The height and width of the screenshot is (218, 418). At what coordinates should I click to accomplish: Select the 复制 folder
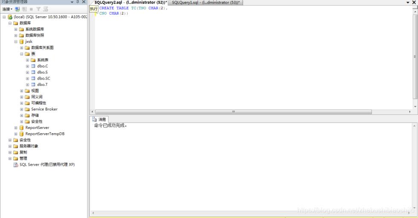tap(23, 152)
